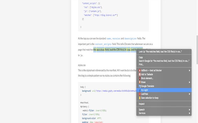Expand the LastPass submenu arrow
This screenshot has height=123, width=198.
(x=189, y=94)
